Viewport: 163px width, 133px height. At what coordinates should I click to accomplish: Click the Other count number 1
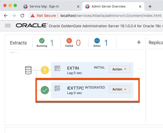click(106, 43)
